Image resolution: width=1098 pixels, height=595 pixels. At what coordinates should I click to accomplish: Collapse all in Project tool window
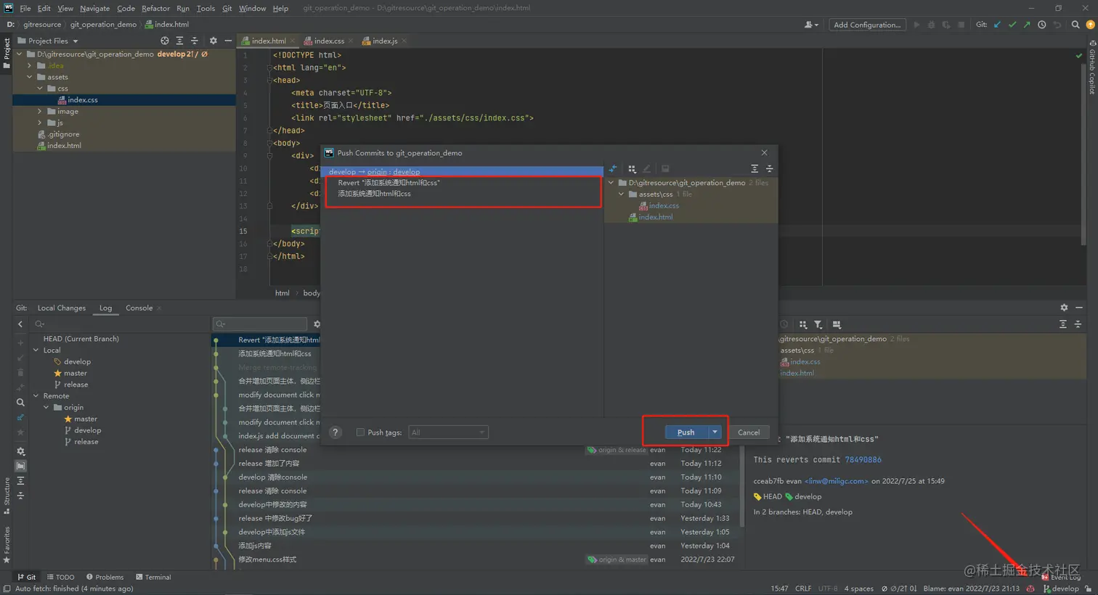click(194, 41)
